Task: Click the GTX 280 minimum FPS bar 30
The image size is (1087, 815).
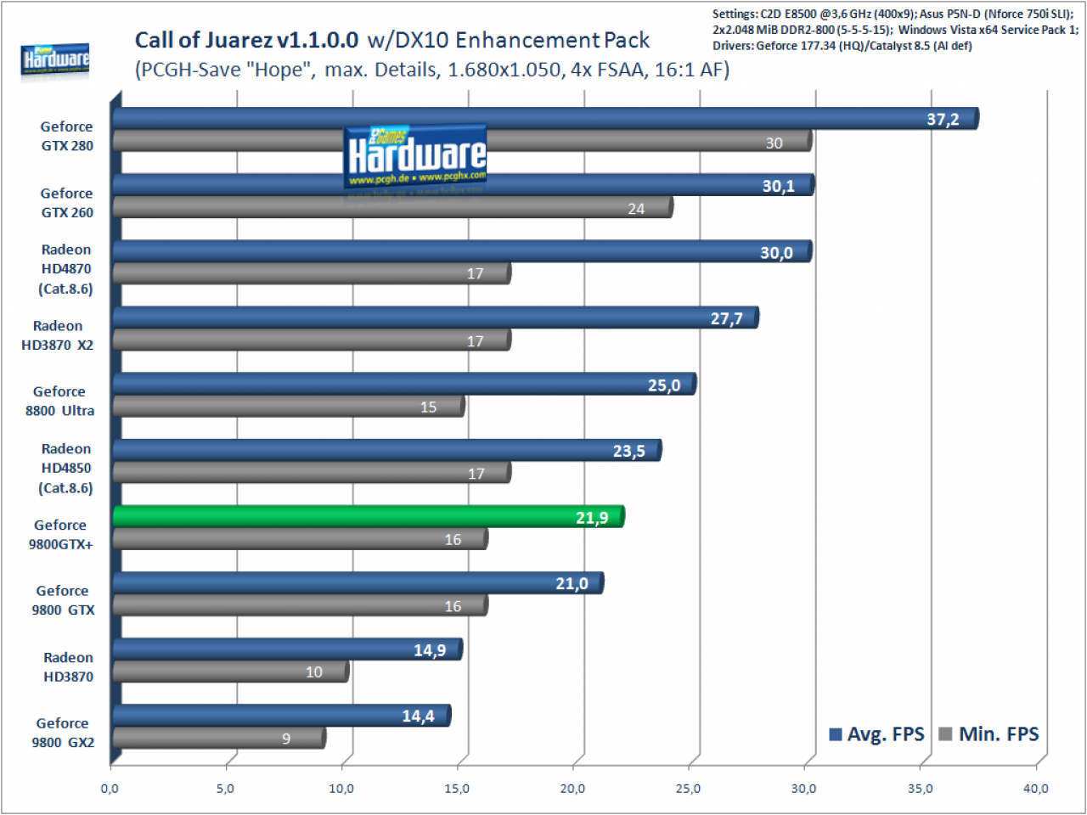Action: (463, 141)
